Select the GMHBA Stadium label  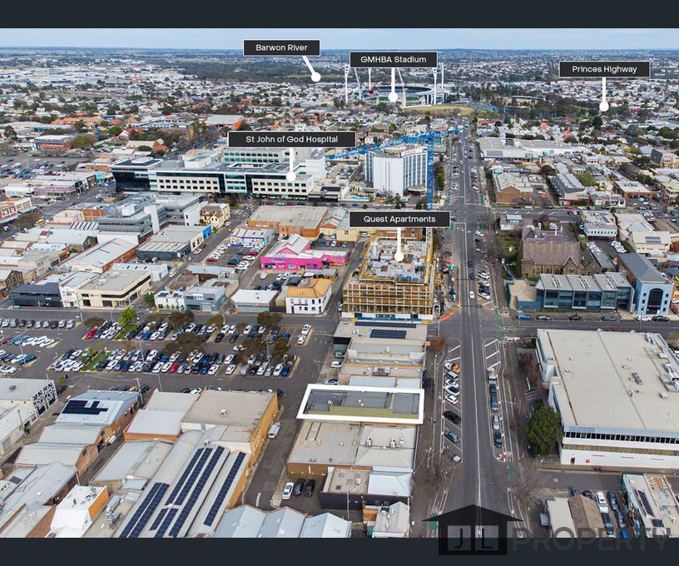393,60
